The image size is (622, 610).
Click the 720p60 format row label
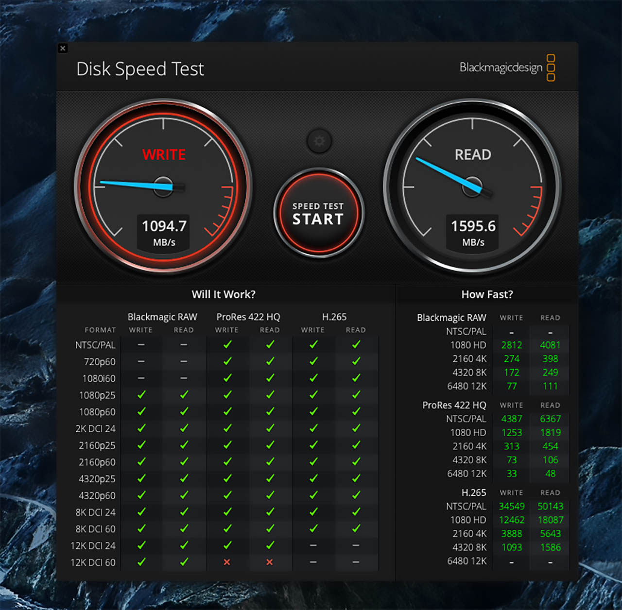coord(100,362)
